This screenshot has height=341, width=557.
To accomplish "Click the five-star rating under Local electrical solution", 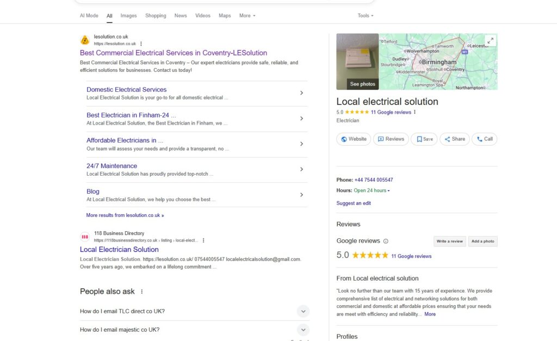I will coord(357,112).
